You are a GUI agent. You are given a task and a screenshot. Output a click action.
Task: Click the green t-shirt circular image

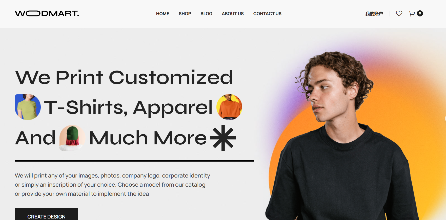pyautogui.click(x=28, y=107)
